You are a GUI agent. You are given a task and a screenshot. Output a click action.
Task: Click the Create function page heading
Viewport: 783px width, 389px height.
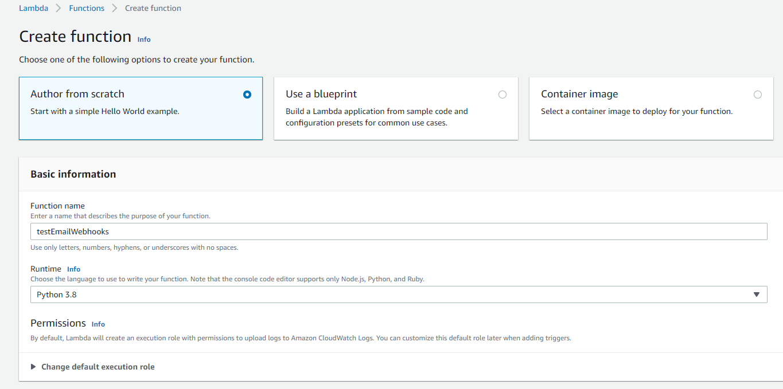click(x=75, y=37)
